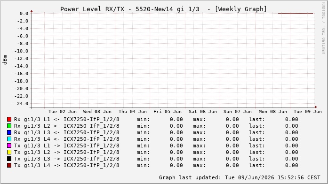Screen dimensions: 328x184
Task: Click the max value of Tx L4 row
Action: (x=232, y=165)
